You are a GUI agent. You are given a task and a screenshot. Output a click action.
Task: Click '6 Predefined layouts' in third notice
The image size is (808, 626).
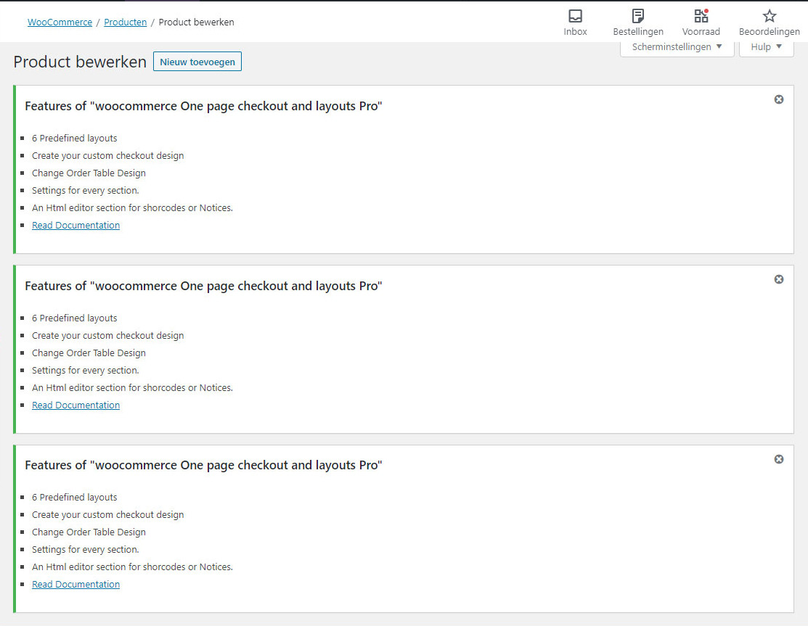[74, 498]
